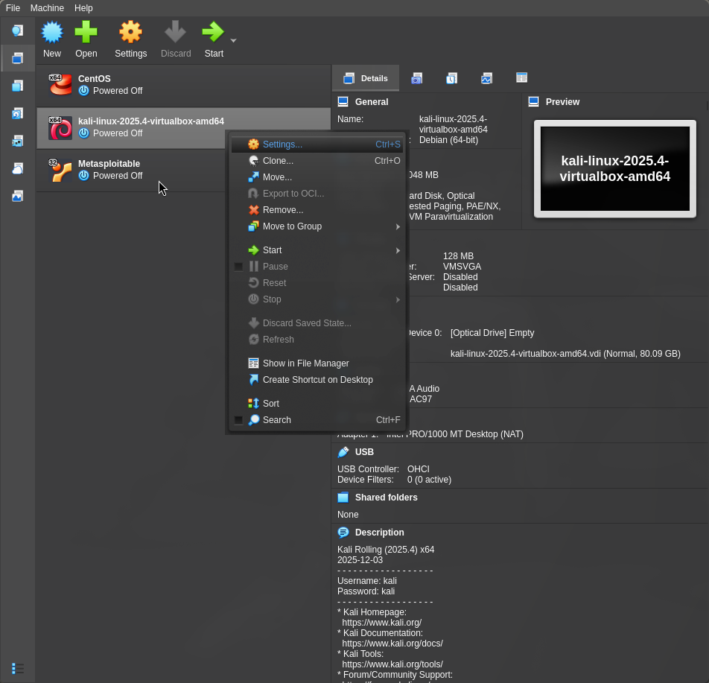The height and width of the screenshot is (683, 709).
Task: Click Sort in the context menu
Action: (317, 404)
